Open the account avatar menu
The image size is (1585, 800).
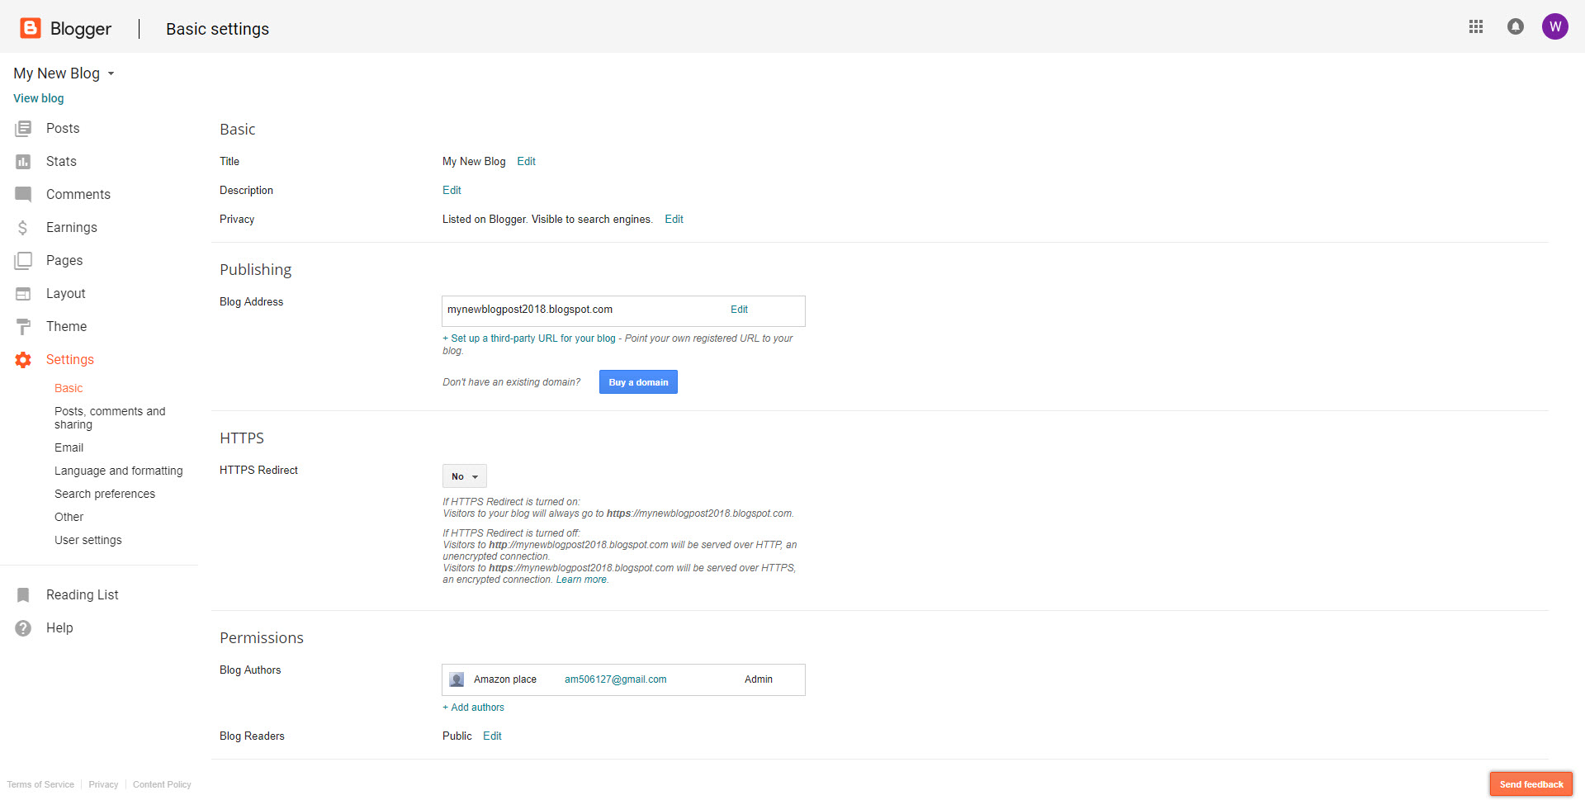pos(1554,26)
